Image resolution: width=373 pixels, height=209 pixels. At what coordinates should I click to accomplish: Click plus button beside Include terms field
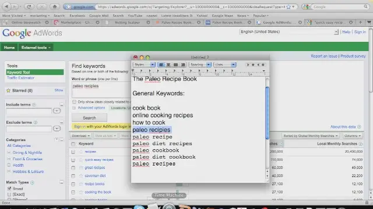(x=57, y=111)
